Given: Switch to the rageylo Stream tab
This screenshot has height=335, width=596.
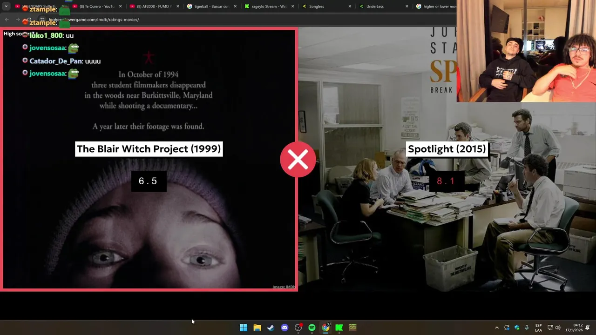Looking at the screenshot, I should point(269,7).
